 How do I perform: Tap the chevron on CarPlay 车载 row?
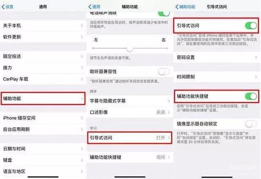(82, 79)
